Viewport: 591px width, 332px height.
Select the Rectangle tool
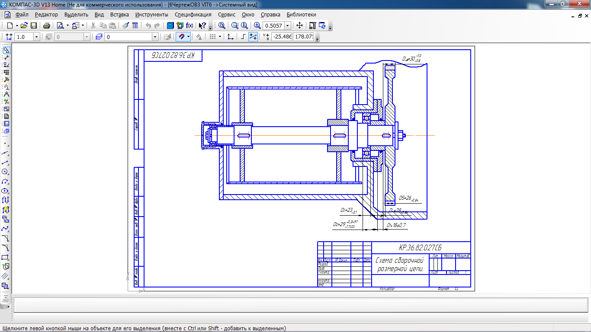click(5, 257)
